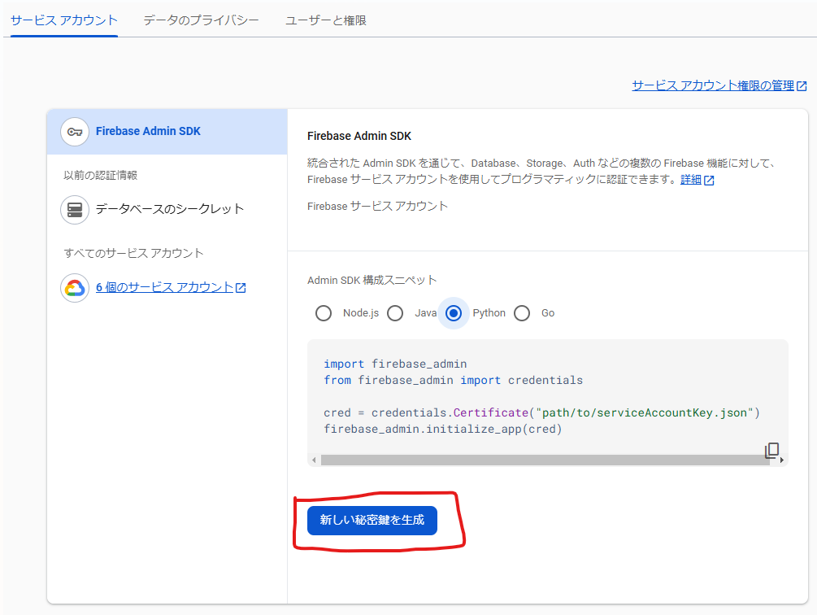Click the Firebase Admin SDK heading in right panel
The width and height of the screenshot is (817, 615).
pos(359,136)
